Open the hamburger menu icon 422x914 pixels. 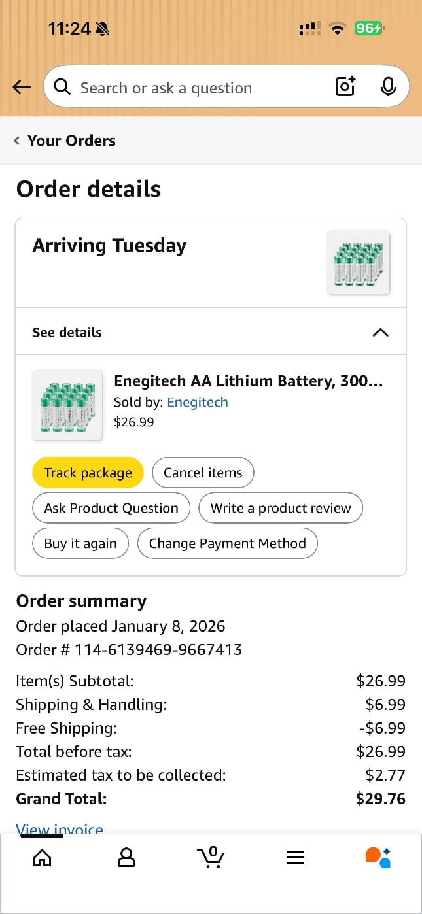295,858
